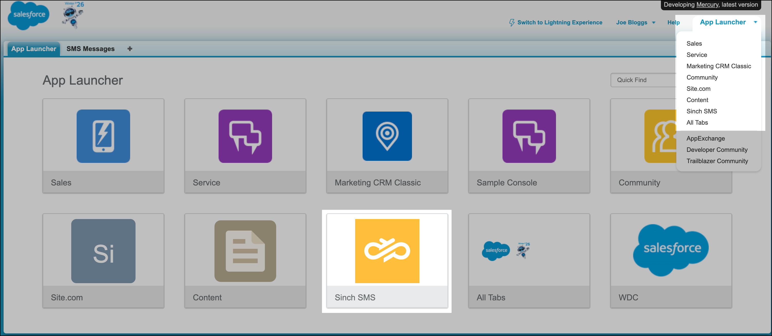772x336 pixels.
Task: Open the All Tabs tile icon
Action: (x=506, y=251)
